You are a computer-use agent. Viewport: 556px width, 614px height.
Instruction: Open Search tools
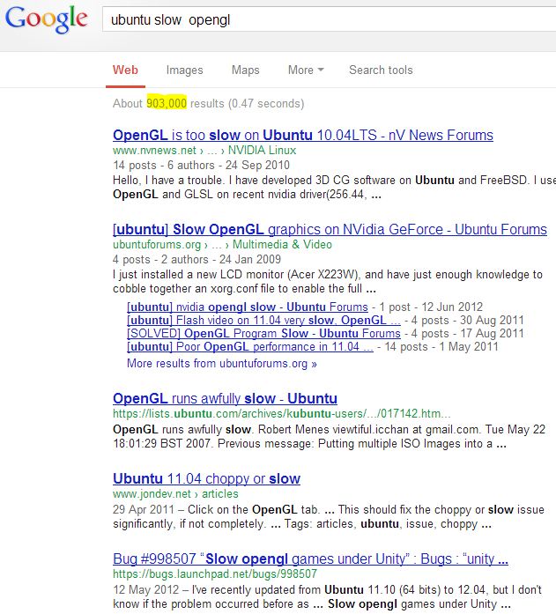pyautogui.click(x=381, y=70)
